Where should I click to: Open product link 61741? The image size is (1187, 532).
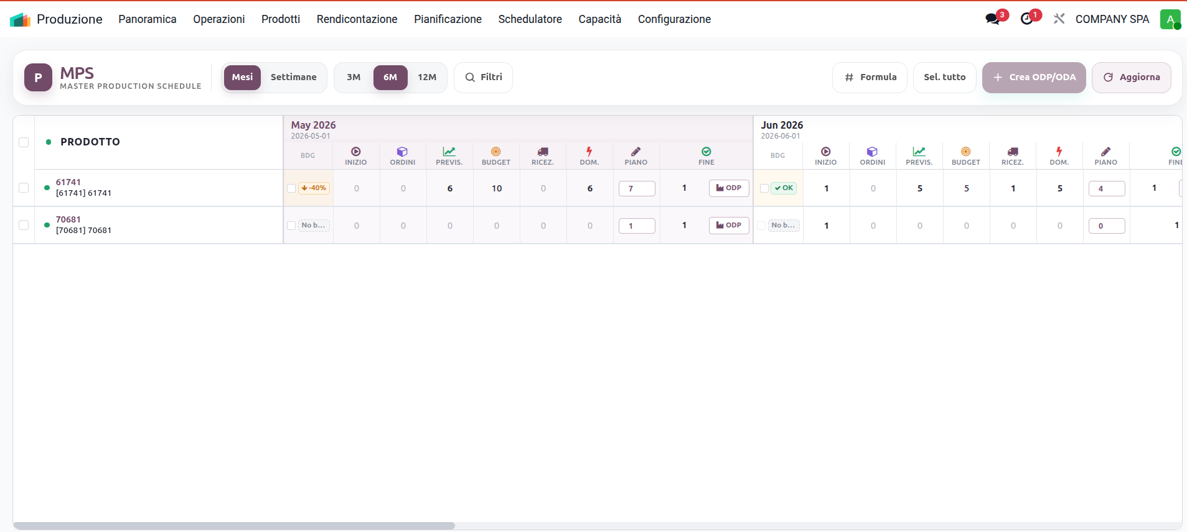pyautogui.click(x=68, y=182)
